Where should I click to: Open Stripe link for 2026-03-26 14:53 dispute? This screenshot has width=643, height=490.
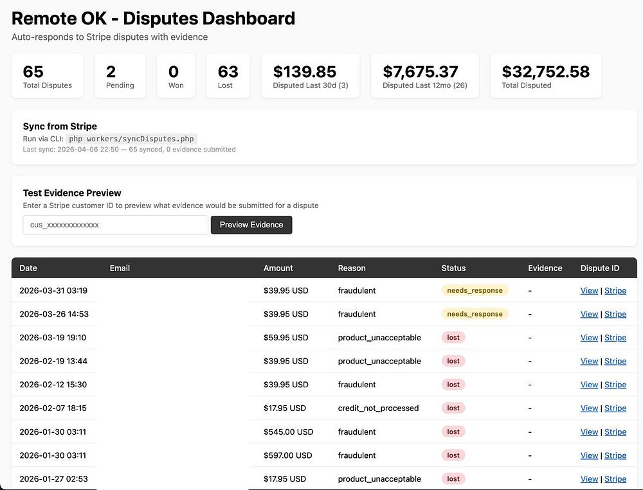[615, 314]
